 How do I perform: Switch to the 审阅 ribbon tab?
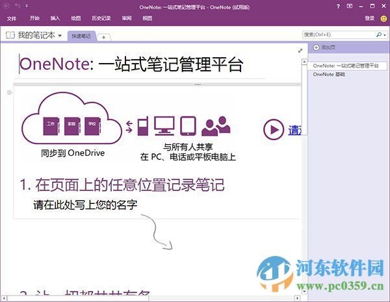click(x=127, y=18)
